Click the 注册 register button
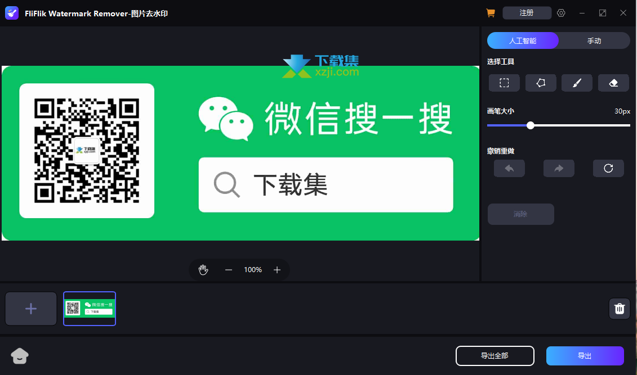Viewport: 637px width, 375px height. (527, 13)
